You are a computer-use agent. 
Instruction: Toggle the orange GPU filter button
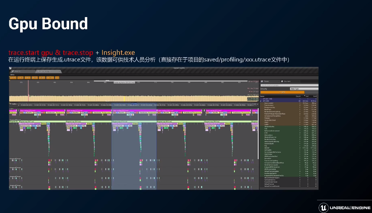point(282,92)
